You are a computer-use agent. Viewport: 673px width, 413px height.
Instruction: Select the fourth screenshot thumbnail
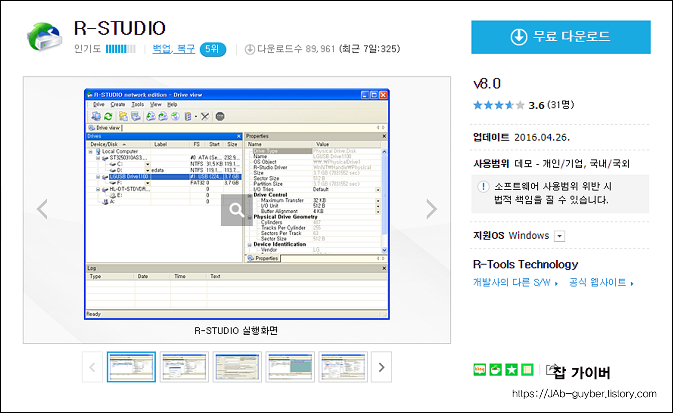coord(290,367)
